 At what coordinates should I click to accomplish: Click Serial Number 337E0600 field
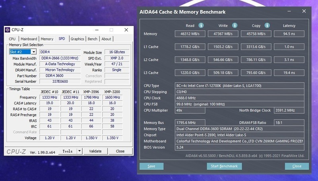pos(60,82)
